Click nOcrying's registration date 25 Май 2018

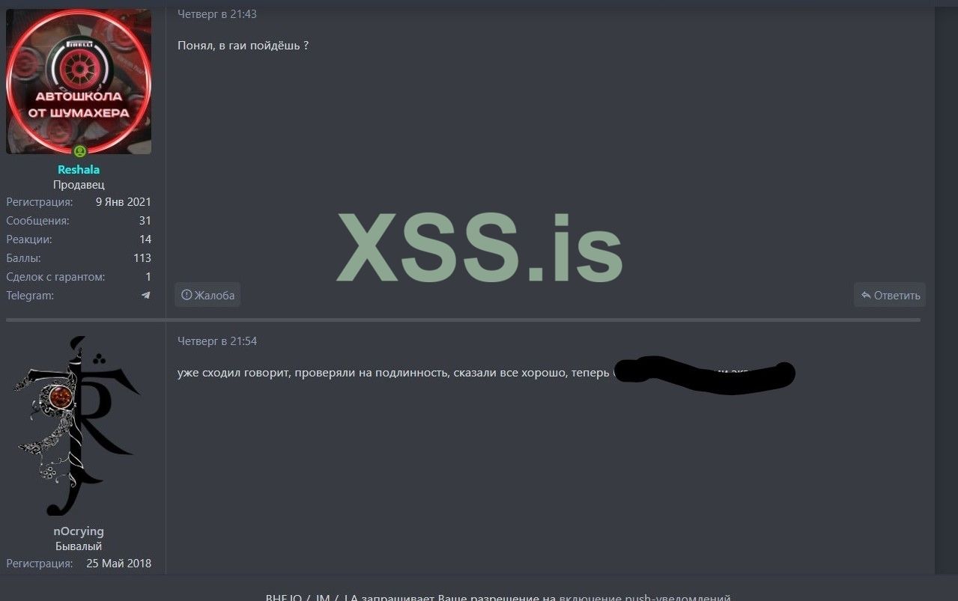(x=118, y=564)
